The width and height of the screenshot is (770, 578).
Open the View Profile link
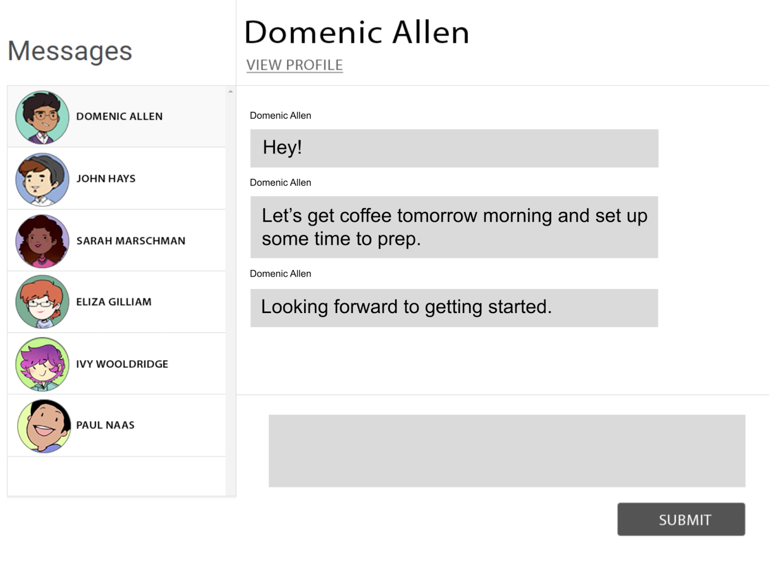tap(295, 65)
